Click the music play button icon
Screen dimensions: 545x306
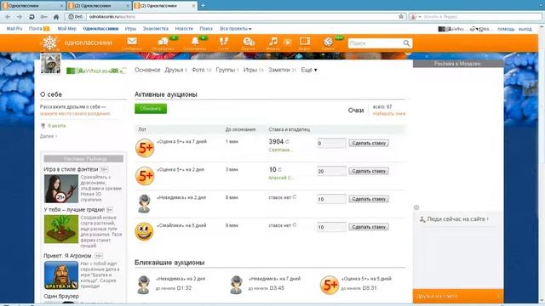click(288, 42)
